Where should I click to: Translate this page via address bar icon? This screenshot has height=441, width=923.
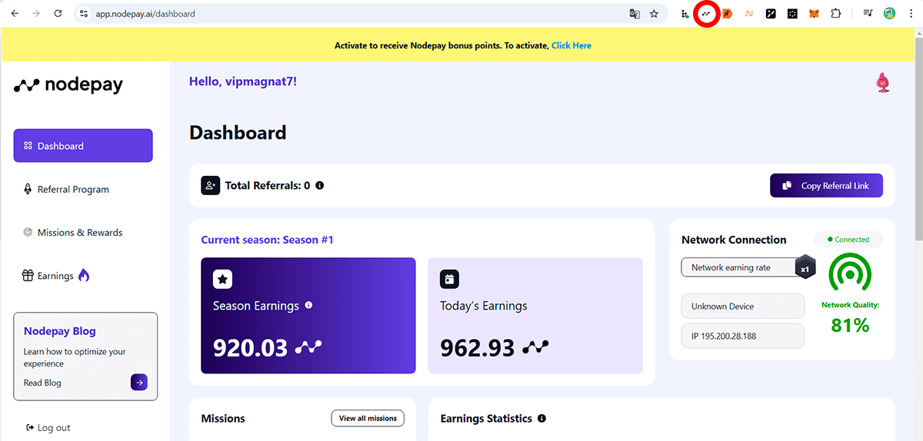pyautogui.click(x=635, y=14)
